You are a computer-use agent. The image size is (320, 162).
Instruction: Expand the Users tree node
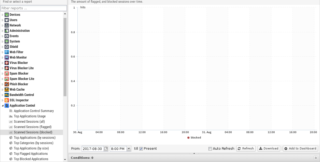[2, 20]
